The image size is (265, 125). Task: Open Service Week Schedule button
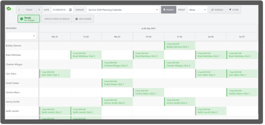57,19
